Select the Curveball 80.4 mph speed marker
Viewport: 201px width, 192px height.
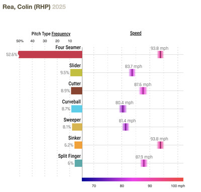[123, 109]
